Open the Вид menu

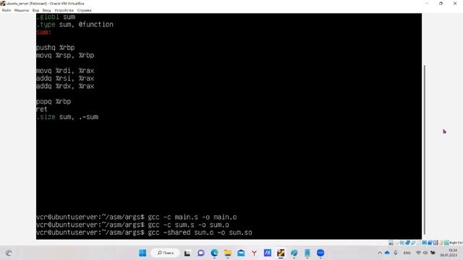35,10
